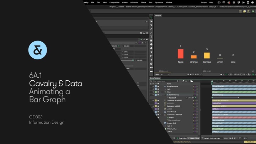
Task: Step one frame forward
Action: (196, 74)
